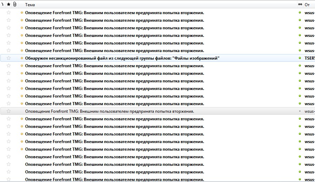Toggle gray read dot on the non-bold message
The image size is (315, 182).
(x=300, y=111)
